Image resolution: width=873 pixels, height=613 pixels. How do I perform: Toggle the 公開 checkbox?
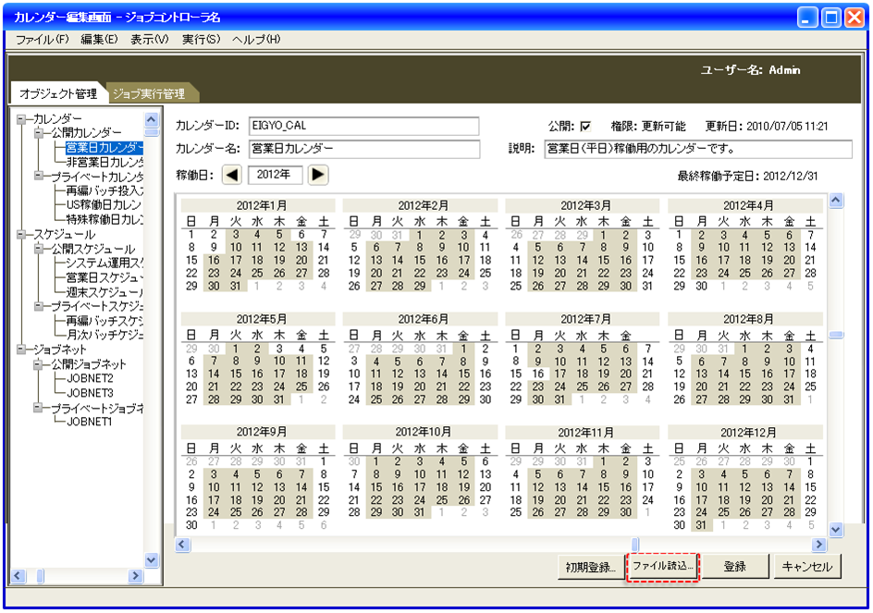click(585, 127)
